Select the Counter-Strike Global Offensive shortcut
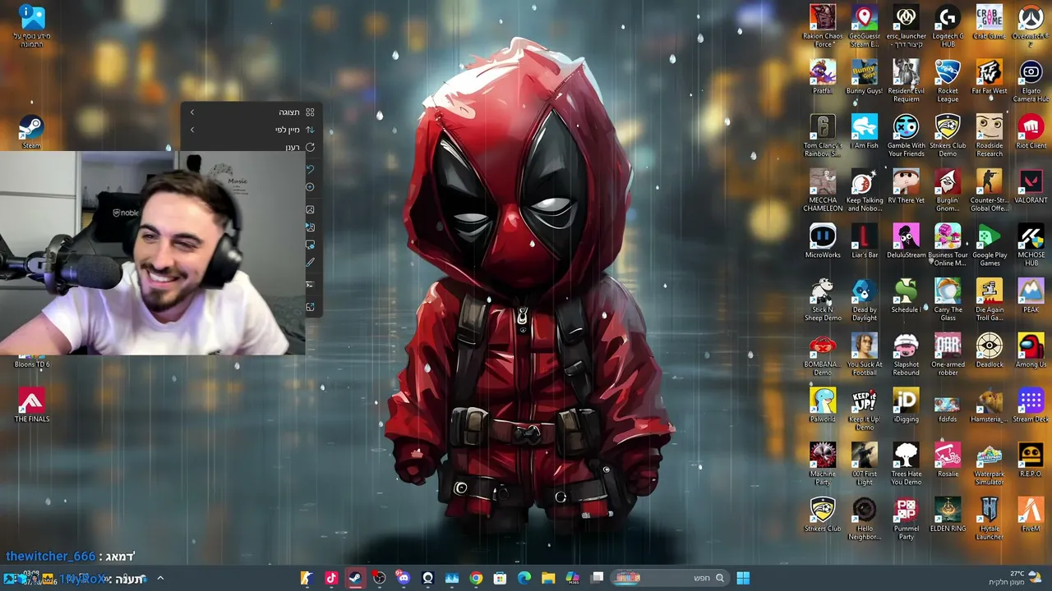The image size is (1052, 591). [990, 190]
